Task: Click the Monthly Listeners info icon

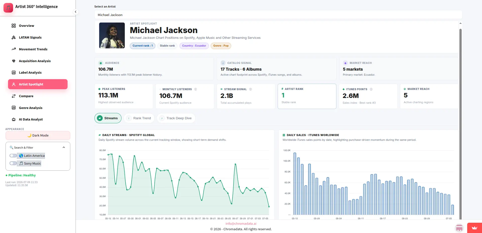Action: point(196,89)
